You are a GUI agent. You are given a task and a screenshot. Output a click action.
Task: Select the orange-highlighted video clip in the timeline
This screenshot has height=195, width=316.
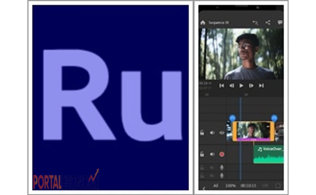coord(253,131)
